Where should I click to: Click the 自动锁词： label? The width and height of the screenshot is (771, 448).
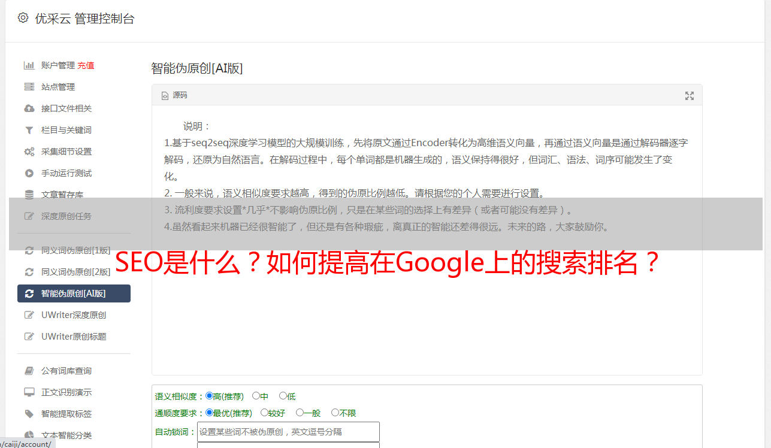(x=176, y=432)
